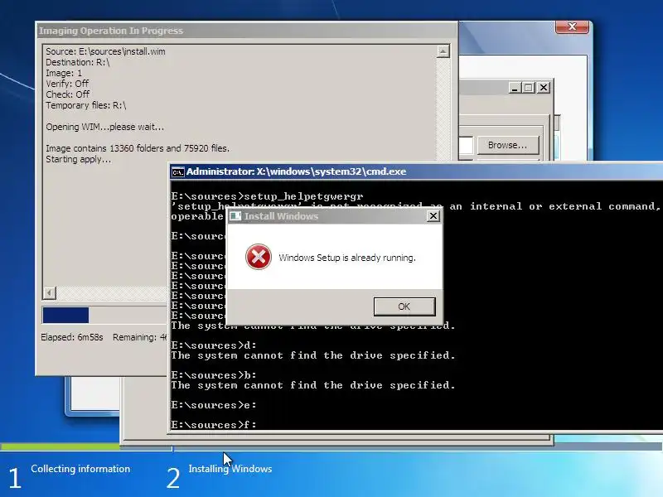The image size is (663, 497).
Task: Click scroll left arrow in Imaging Operation log
Action: pyautogui.click(x=50, y=293)
